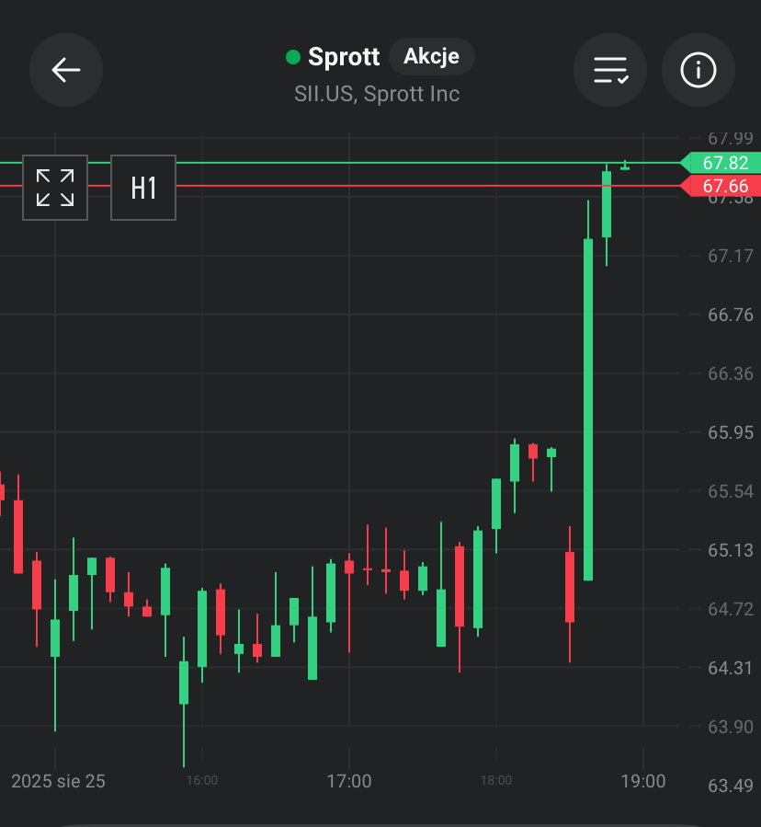The height and width of the screenshot is (827, 761).
Task: Tap the 19:00 time axis label
Action: point(643,781)
